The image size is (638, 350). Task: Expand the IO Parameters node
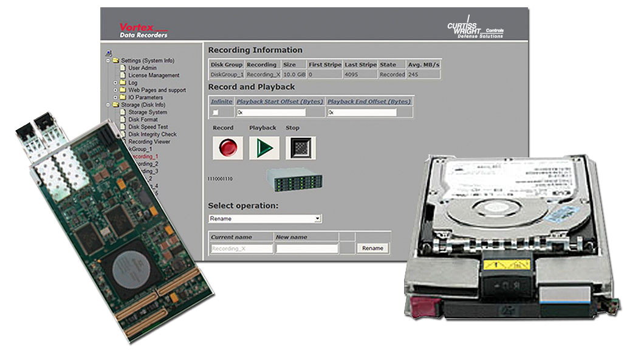coord(115,97)
